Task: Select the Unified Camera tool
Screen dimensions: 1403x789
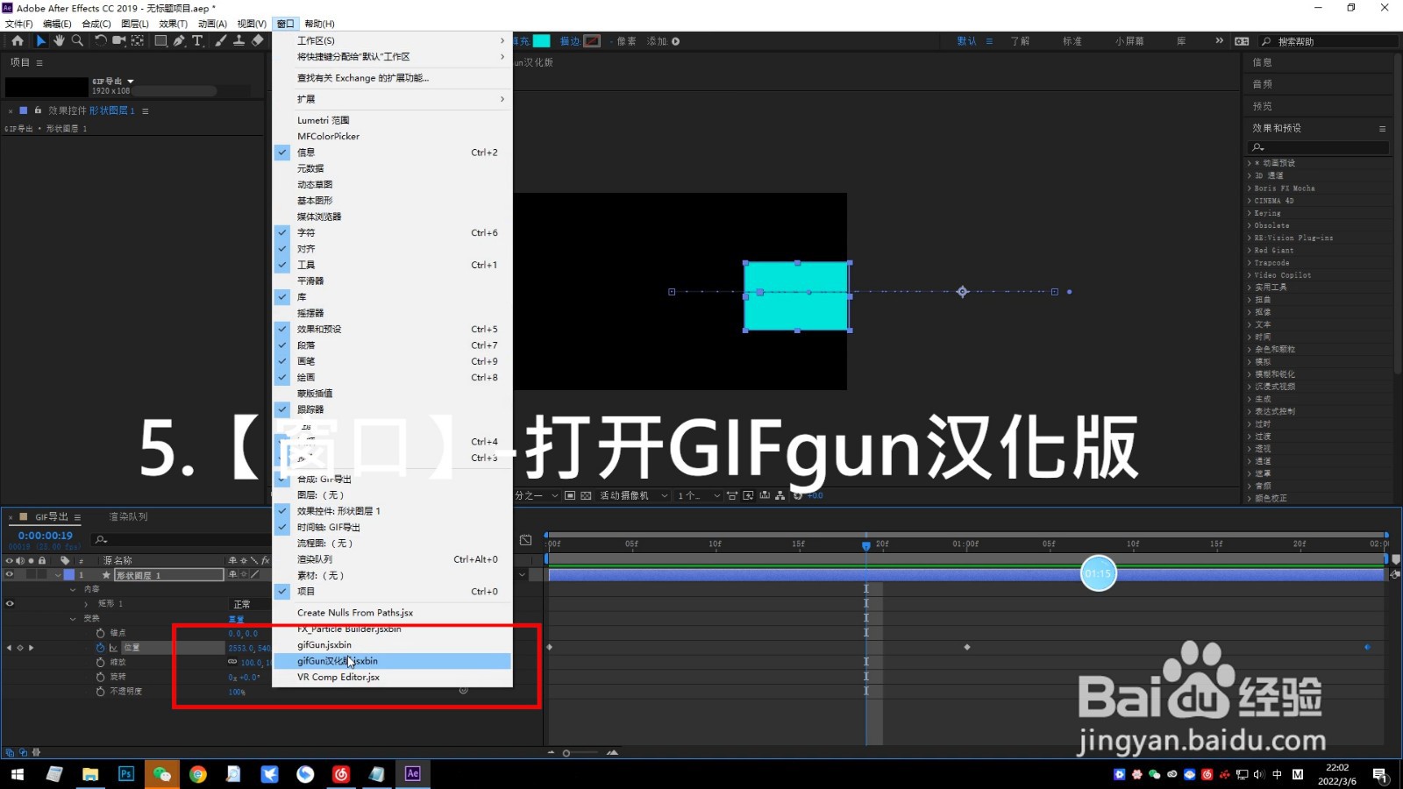Action: tap(118, 40)
